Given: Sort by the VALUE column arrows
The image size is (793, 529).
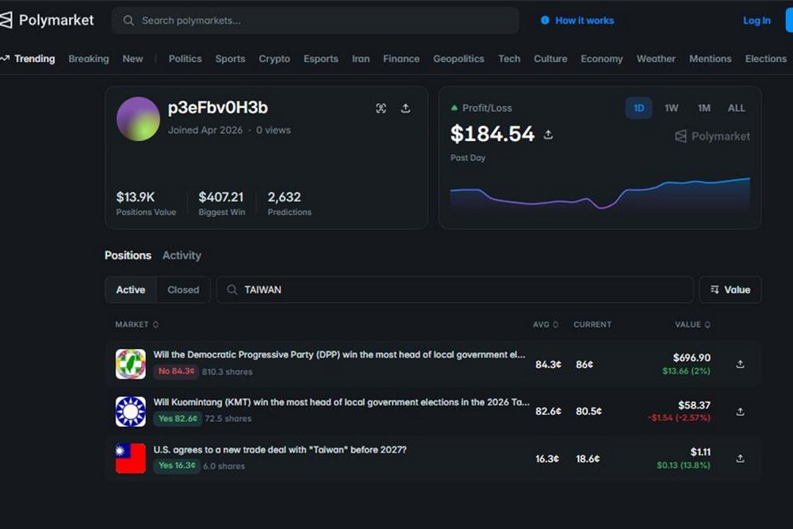Looking at the screenshot, I should point(707,324).
